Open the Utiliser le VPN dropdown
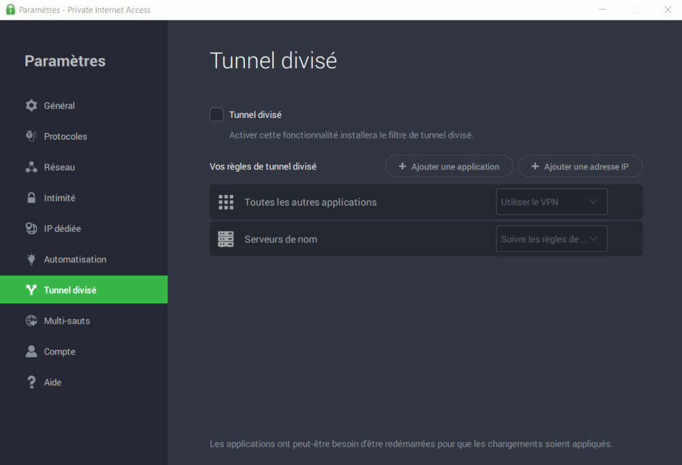This screenshot has width=682, height=465. point(552,202)
